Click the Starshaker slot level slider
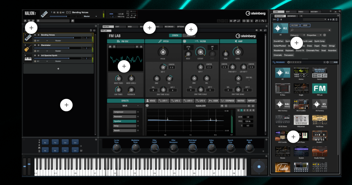Screen dimensions: 352x185 (x=57, y=48)
